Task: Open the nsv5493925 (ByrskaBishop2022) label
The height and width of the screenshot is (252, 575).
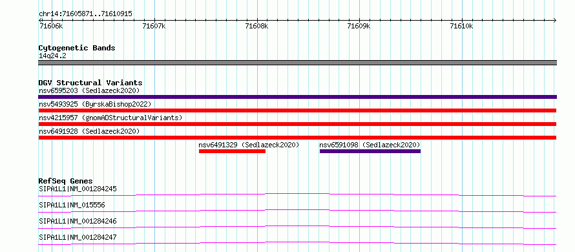Action: point(95,104)
